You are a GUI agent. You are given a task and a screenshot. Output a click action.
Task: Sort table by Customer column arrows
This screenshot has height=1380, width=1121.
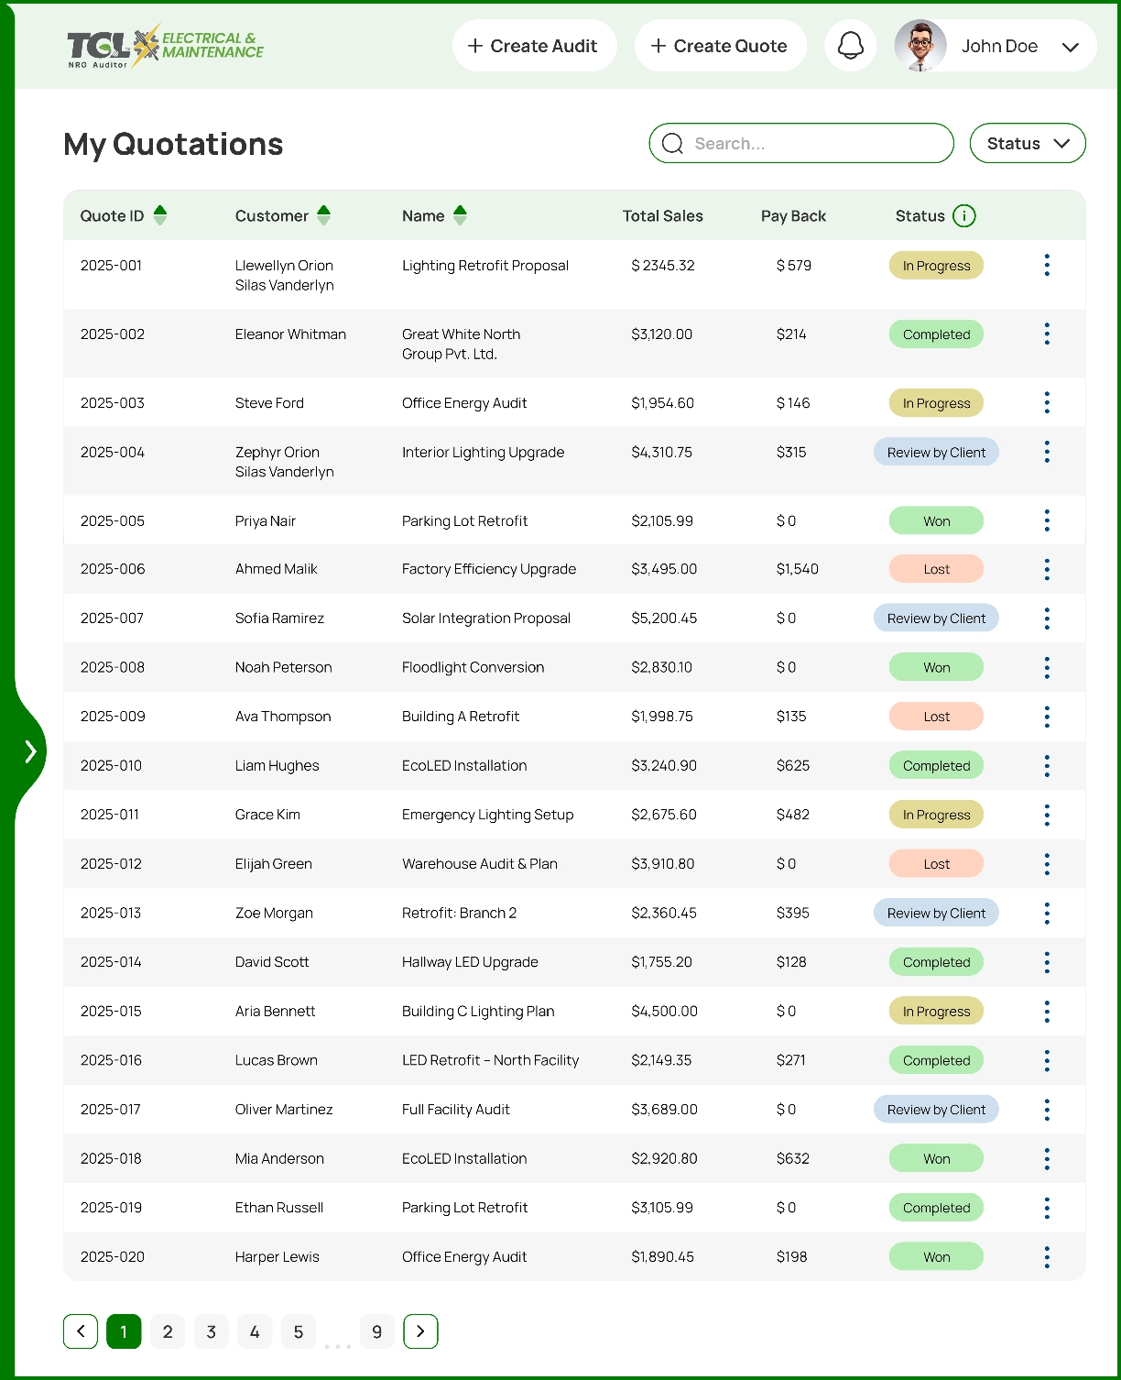coord(323,216)
